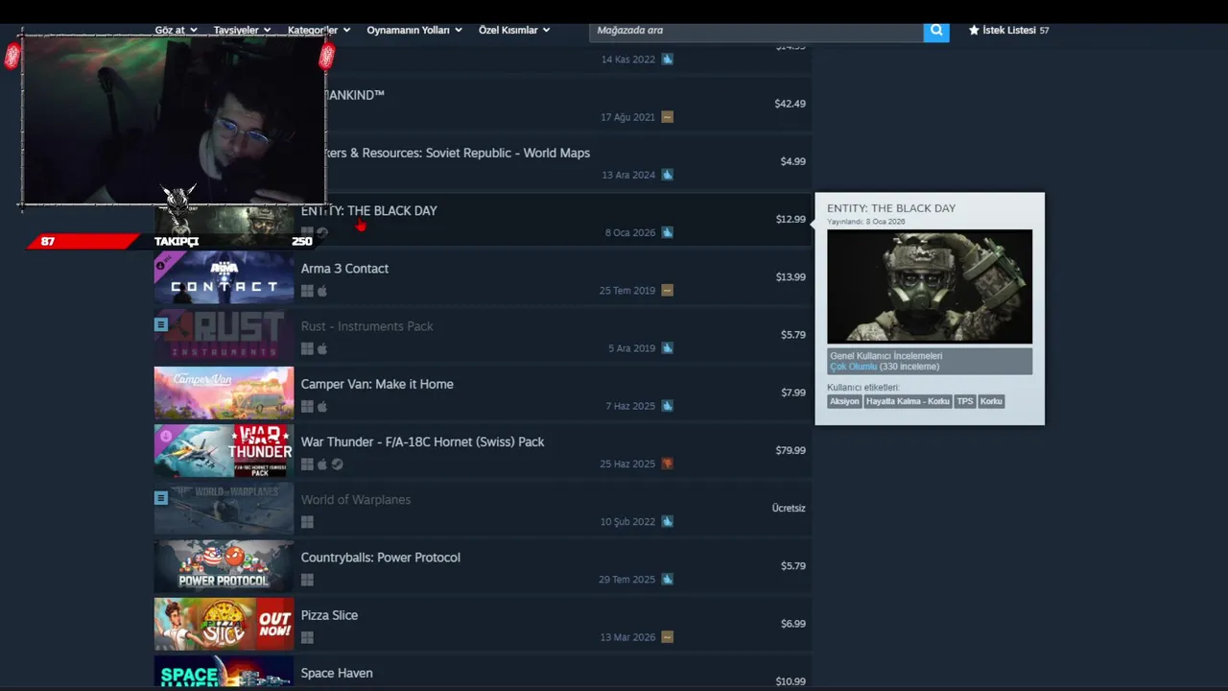Select the Hayatta Kalma - Korku tag
The height and width of the screenshot is (691, 1228).
tap(908, 401)
